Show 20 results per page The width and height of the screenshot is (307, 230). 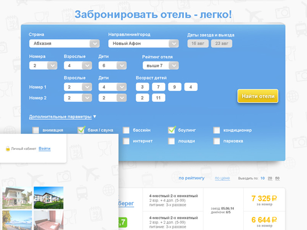coord(270,178)
